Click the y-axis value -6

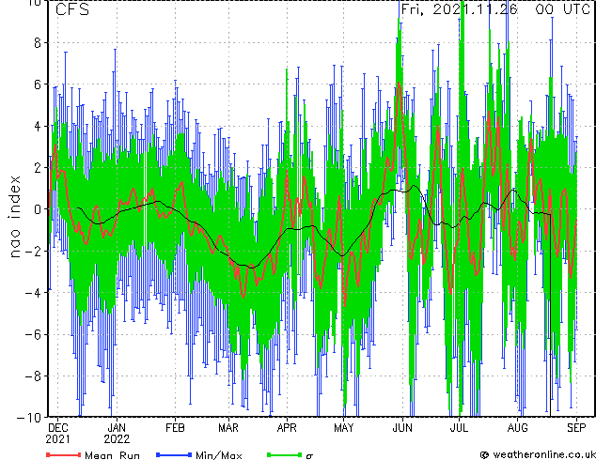pyautogui.click(x=33, y=334)
